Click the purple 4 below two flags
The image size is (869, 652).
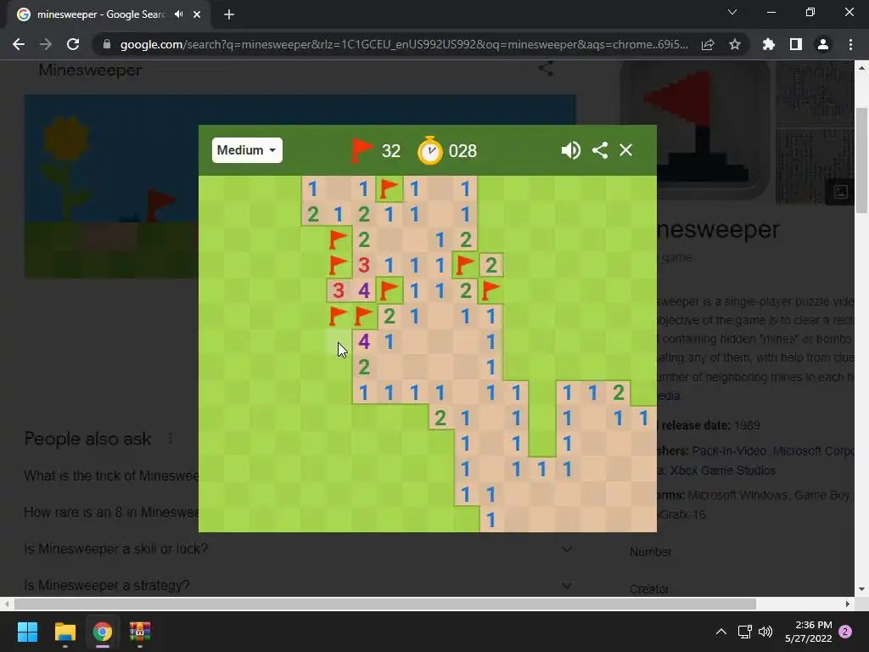[x=363, y=341]
